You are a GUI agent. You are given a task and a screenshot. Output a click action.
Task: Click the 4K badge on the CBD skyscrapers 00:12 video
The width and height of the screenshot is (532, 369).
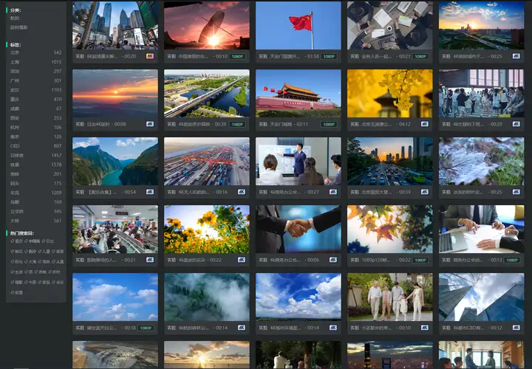coord(516,328)
